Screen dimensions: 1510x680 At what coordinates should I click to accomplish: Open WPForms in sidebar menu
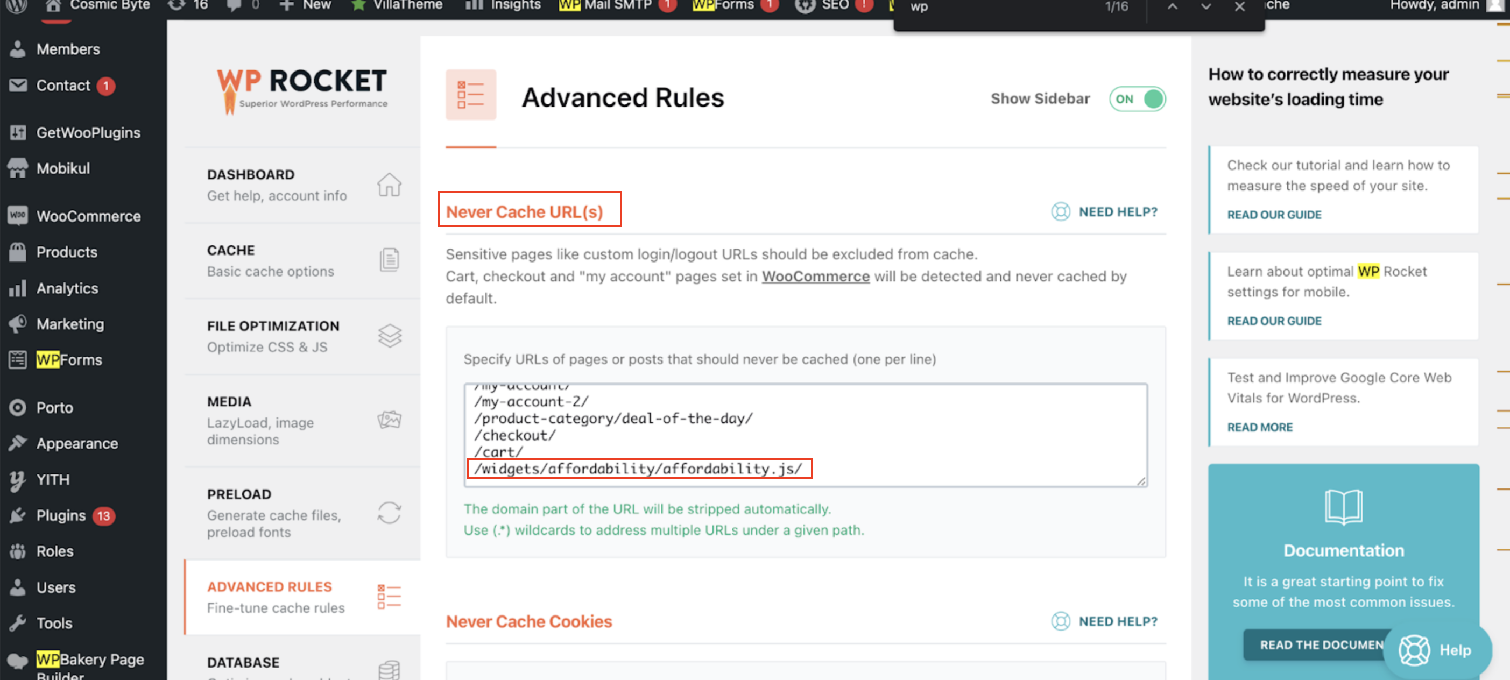coord(68,359)
